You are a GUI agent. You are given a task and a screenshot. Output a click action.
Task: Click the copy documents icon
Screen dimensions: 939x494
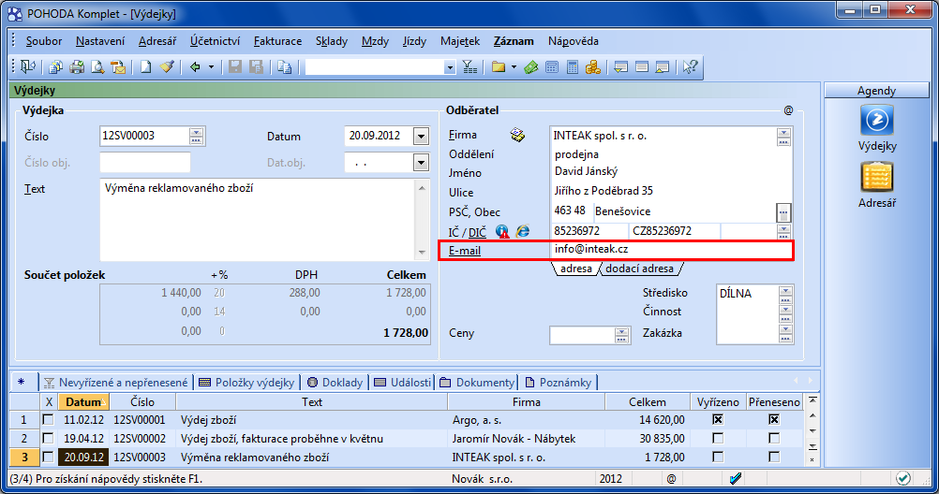[285, 67]
